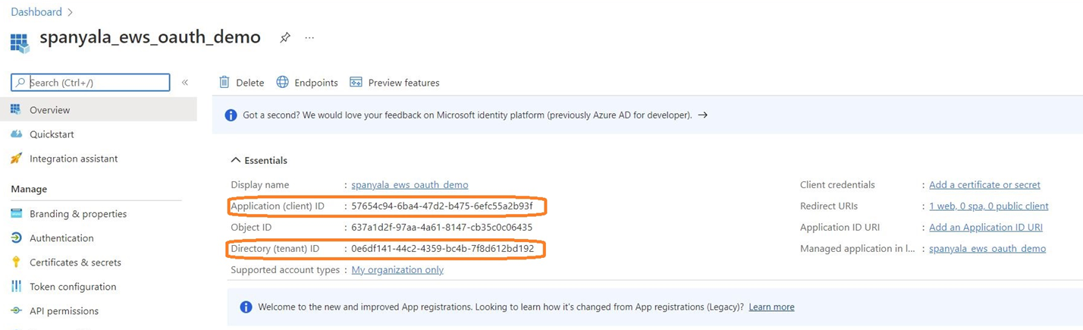Click the Redirect URIs label
Image resolution: width=1083 pixels, height=330 pixels.
(x=827, y=206)
